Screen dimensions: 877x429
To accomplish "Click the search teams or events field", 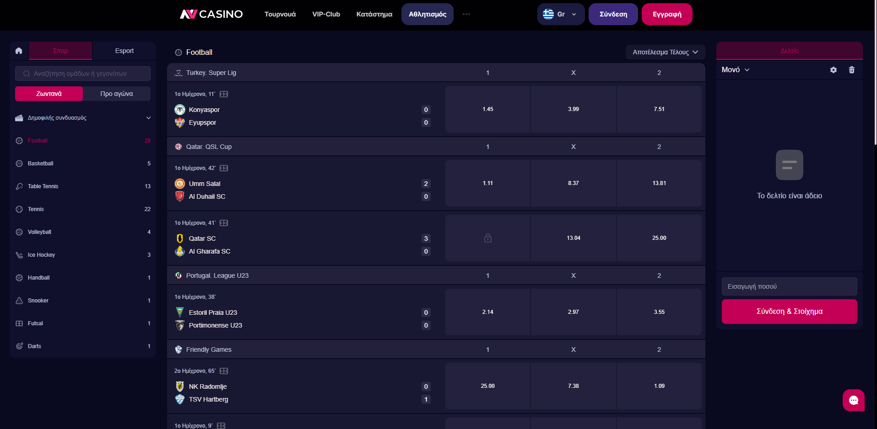I will click(x=83, y=74).
